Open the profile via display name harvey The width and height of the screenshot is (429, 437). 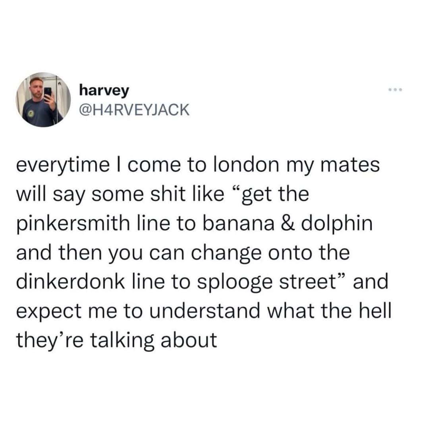coord(104,91)
